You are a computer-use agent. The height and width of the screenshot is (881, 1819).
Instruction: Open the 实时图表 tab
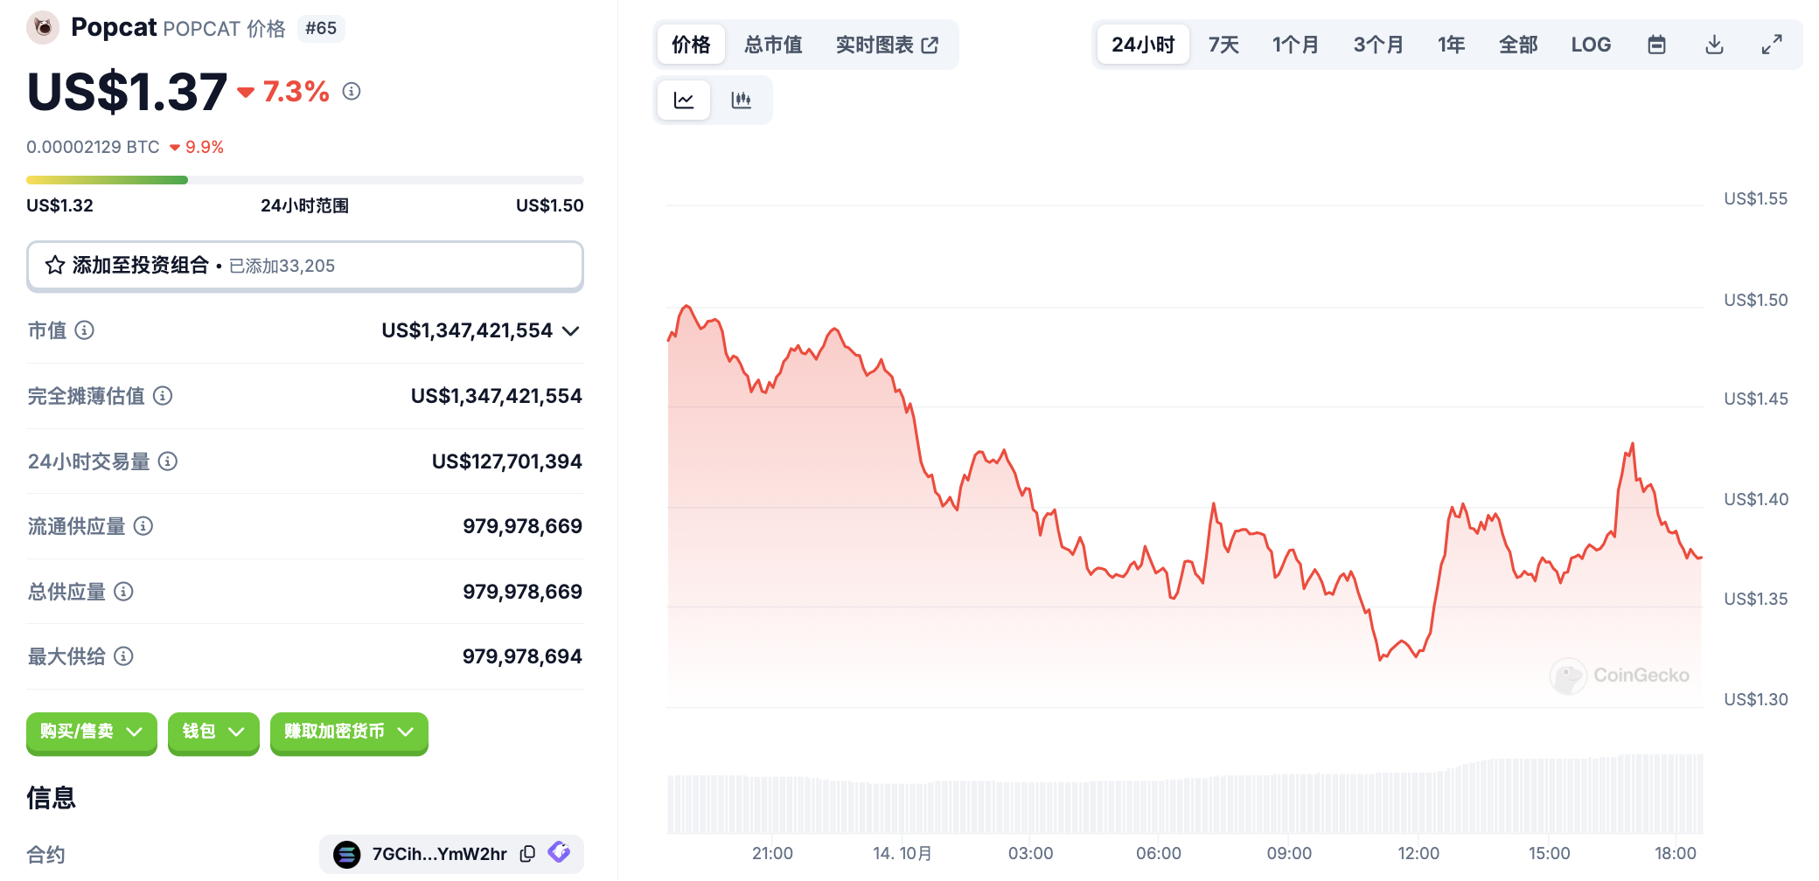click(x=887, y=45)
